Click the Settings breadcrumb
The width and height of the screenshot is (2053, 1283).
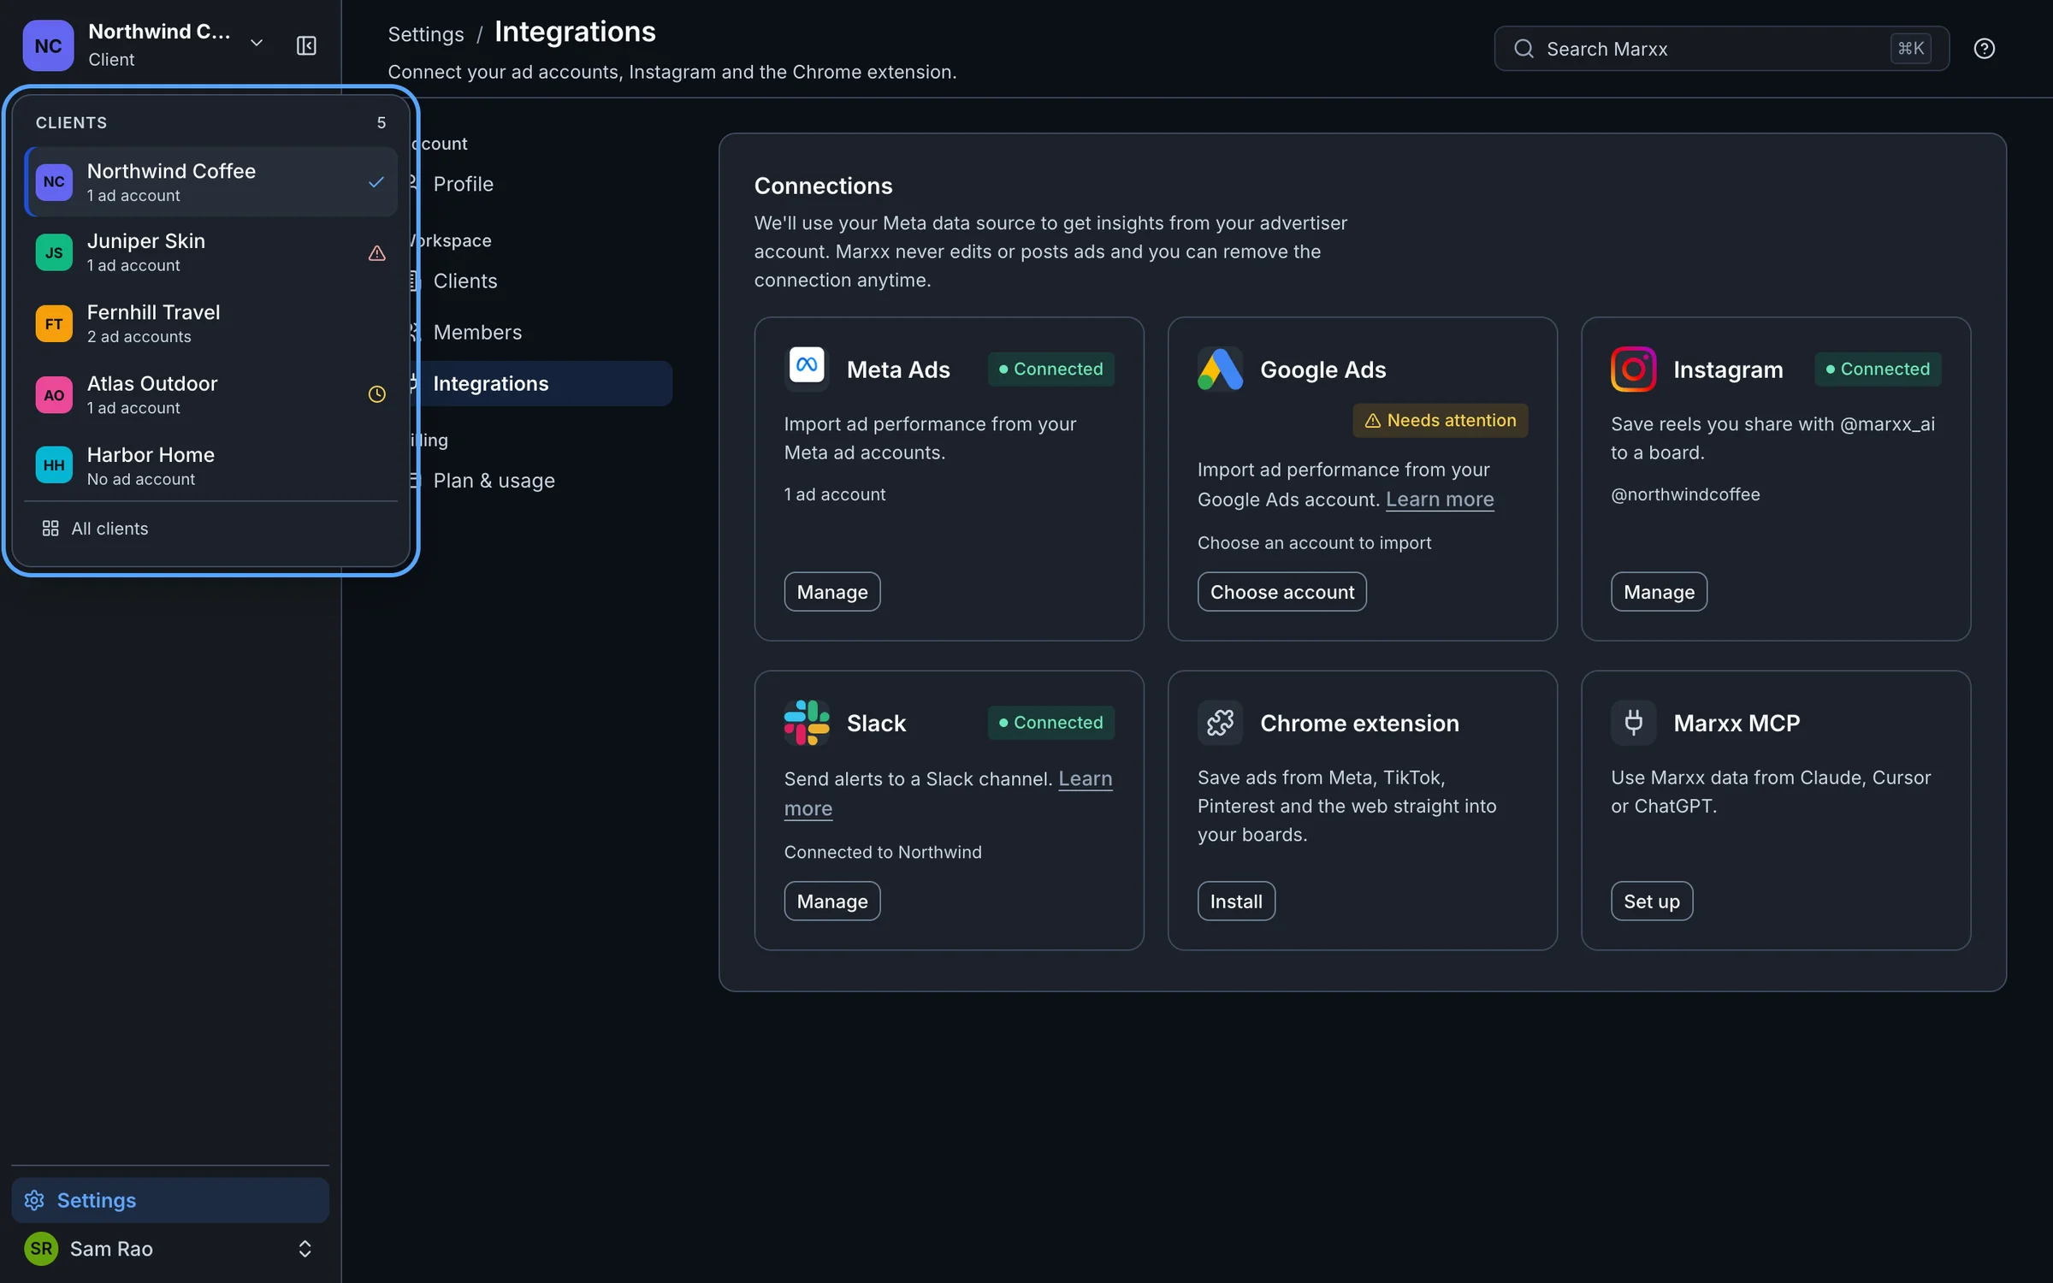click(x=426, y=34)
